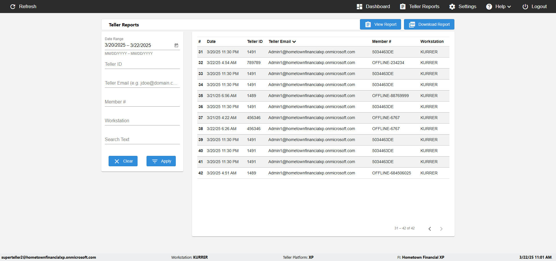This screenshot has height=261, width=556.
Task: Select row 35 with OFFLINE-88769999 member
Action: 323,96
